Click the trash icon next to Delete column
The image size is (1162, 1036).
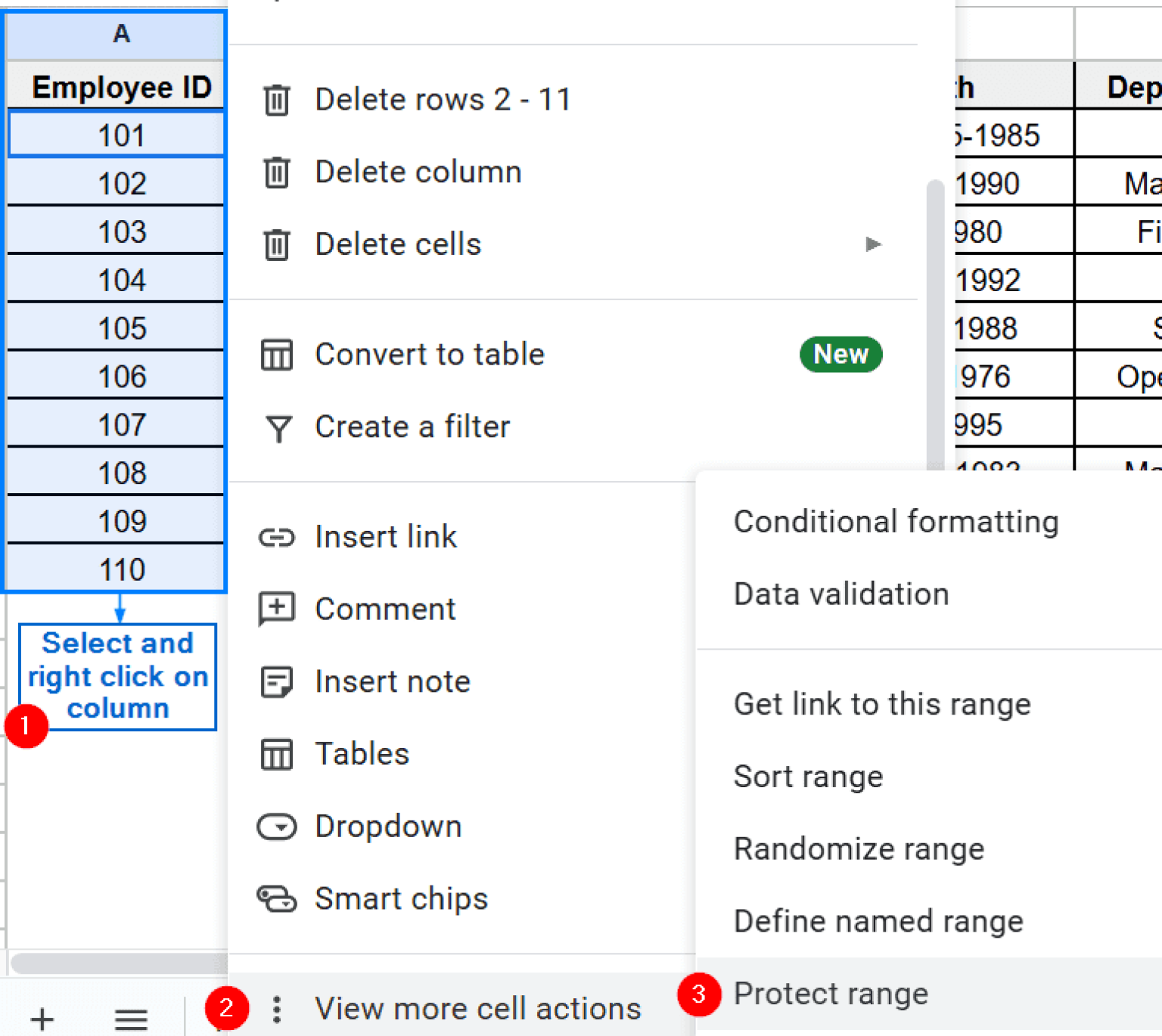pos(277,172)
